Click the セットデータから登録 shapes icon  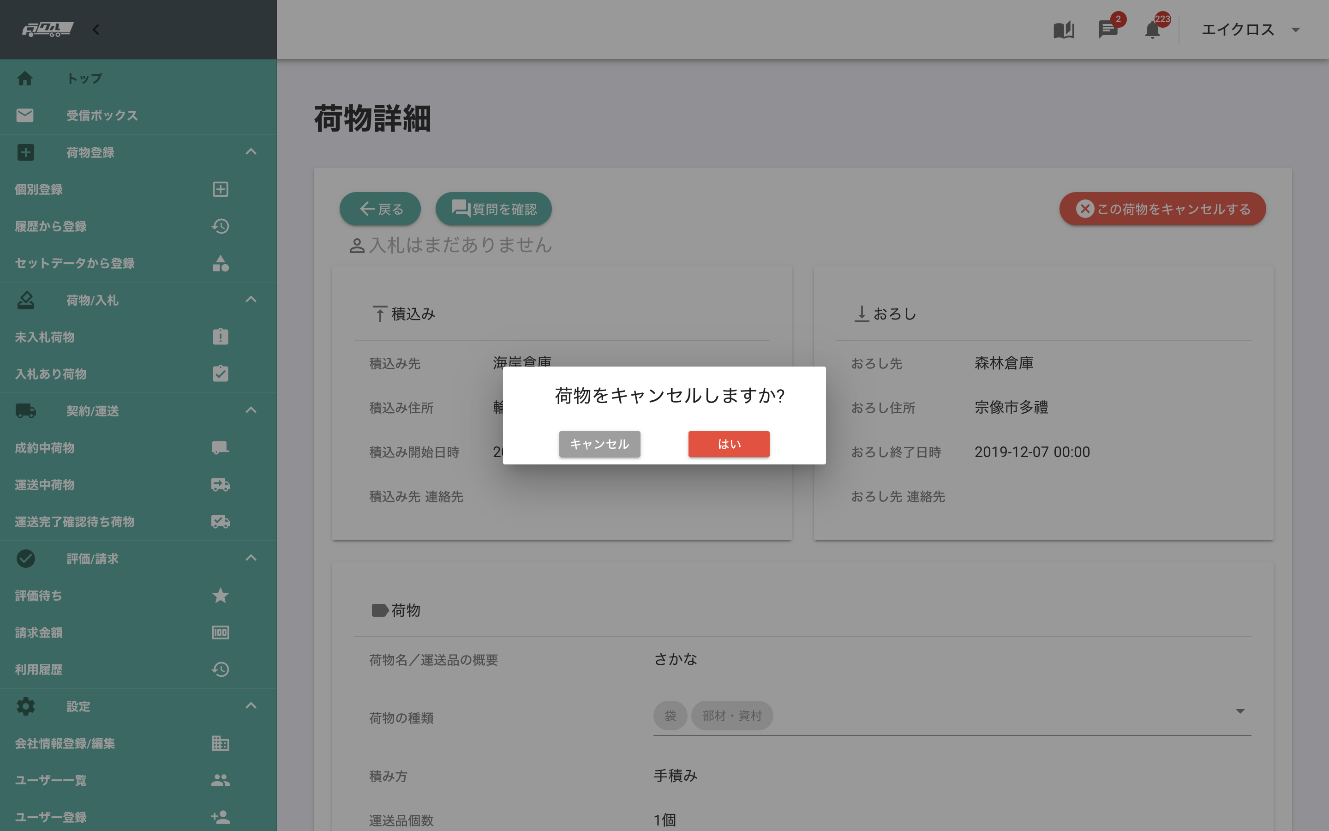click(220, 263)
